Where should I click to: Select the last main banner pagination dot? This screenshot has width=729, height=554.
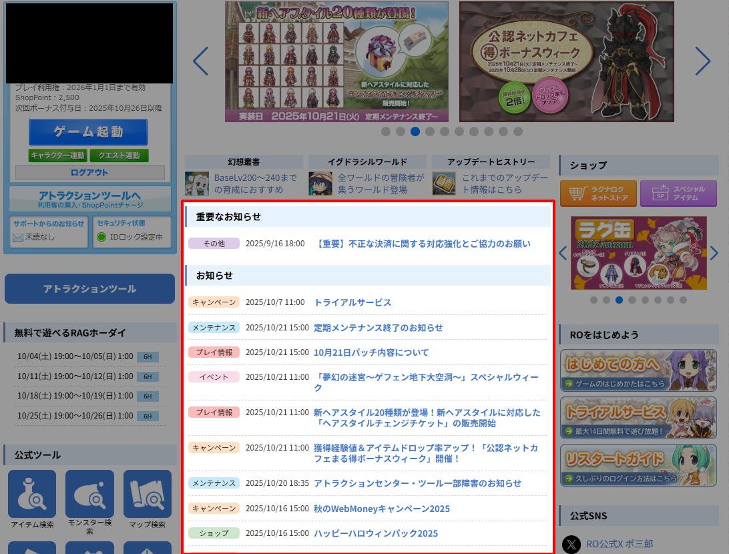518,131
